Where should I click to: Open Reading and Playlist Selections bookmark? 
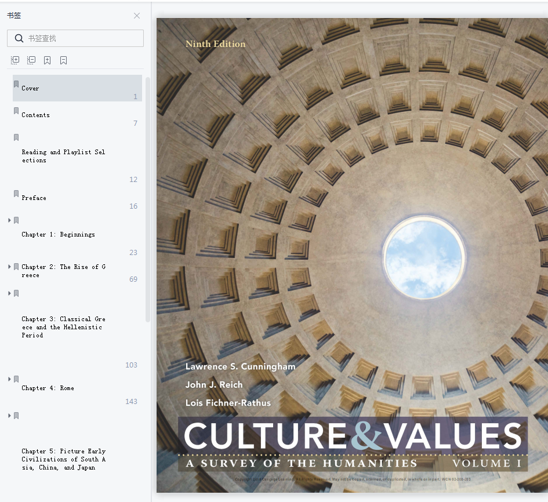pos(63,156)
